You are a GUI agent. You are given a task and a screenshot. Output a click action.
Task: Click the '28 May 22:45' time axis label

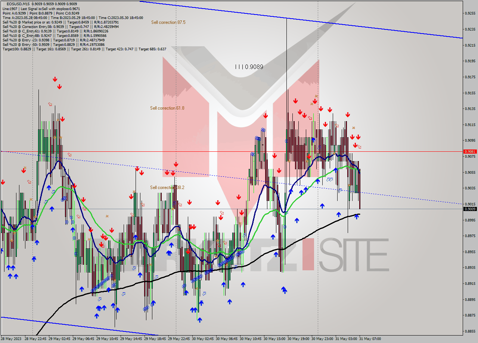pyautogui.click(x=35, y=339)
